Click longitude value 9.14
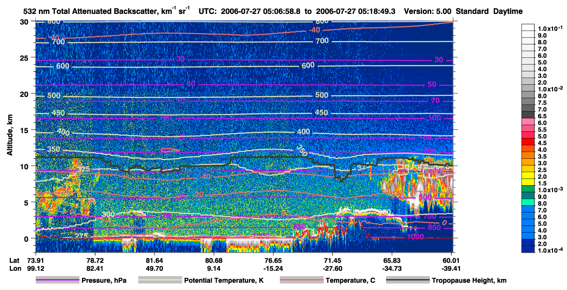The height and width of the screenshot is (290, 567). click(214, 268)
